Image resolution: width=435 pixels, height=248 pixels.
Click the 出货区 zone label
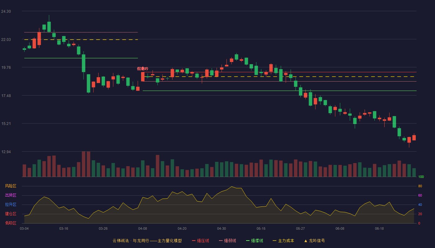(x=11, y=195)
